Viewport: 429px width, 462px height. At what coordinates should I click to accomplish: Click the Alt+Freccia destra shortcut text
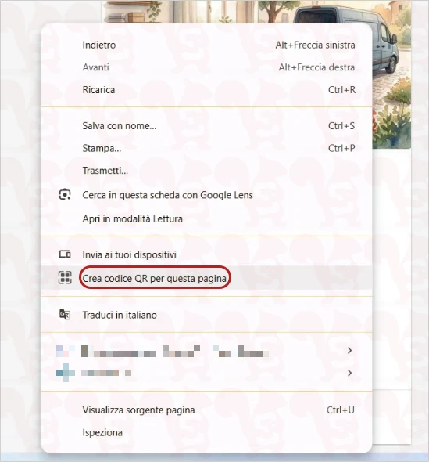(316, 67)
